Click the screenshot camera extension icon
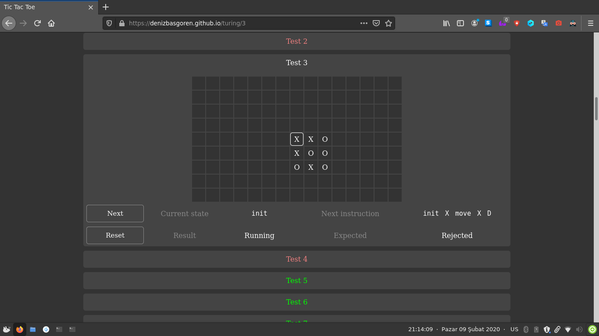The width and height of the screenshot is (599, 336). coord(559,23)
